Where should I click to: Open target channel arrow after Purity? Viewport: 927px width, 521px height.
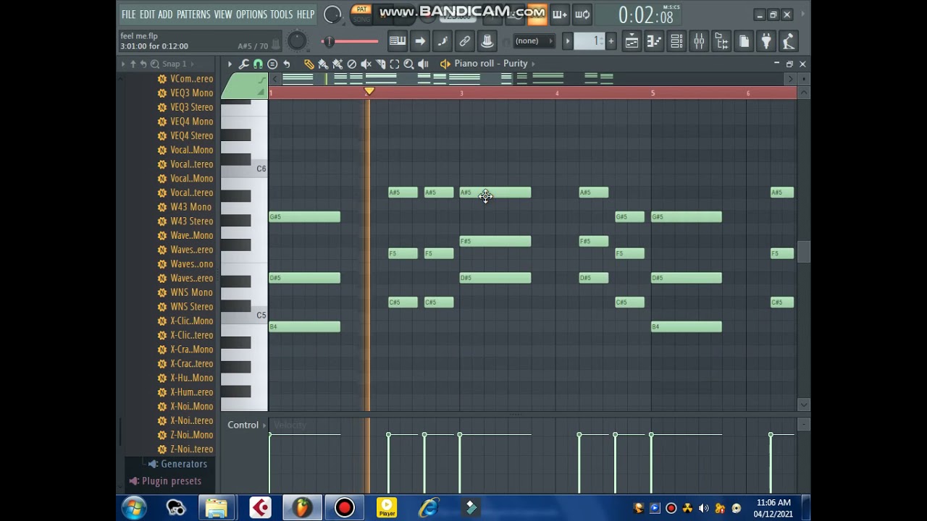point(534,64)
